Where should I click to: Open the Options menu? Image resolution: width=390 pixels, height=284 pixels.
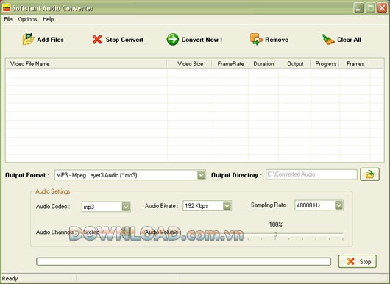point(27,19)
